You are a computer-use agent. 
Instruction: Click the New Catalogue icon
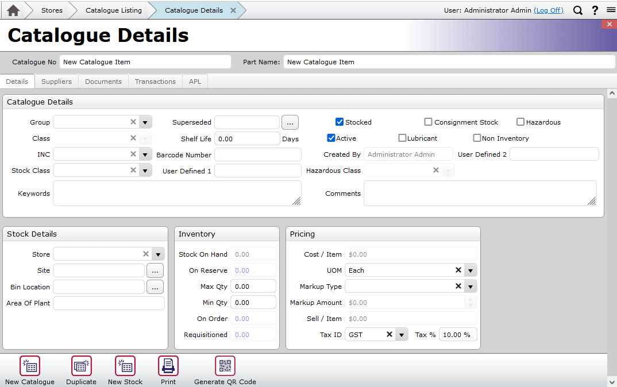29,366
